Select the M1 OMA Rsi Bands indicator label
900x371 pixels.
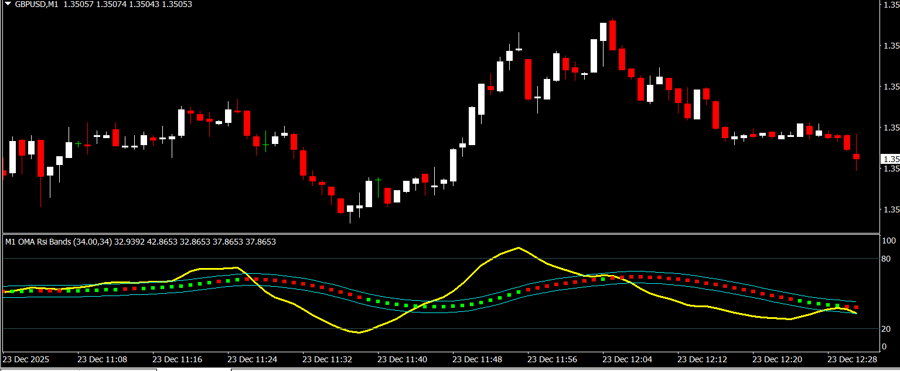click(57, 242)
